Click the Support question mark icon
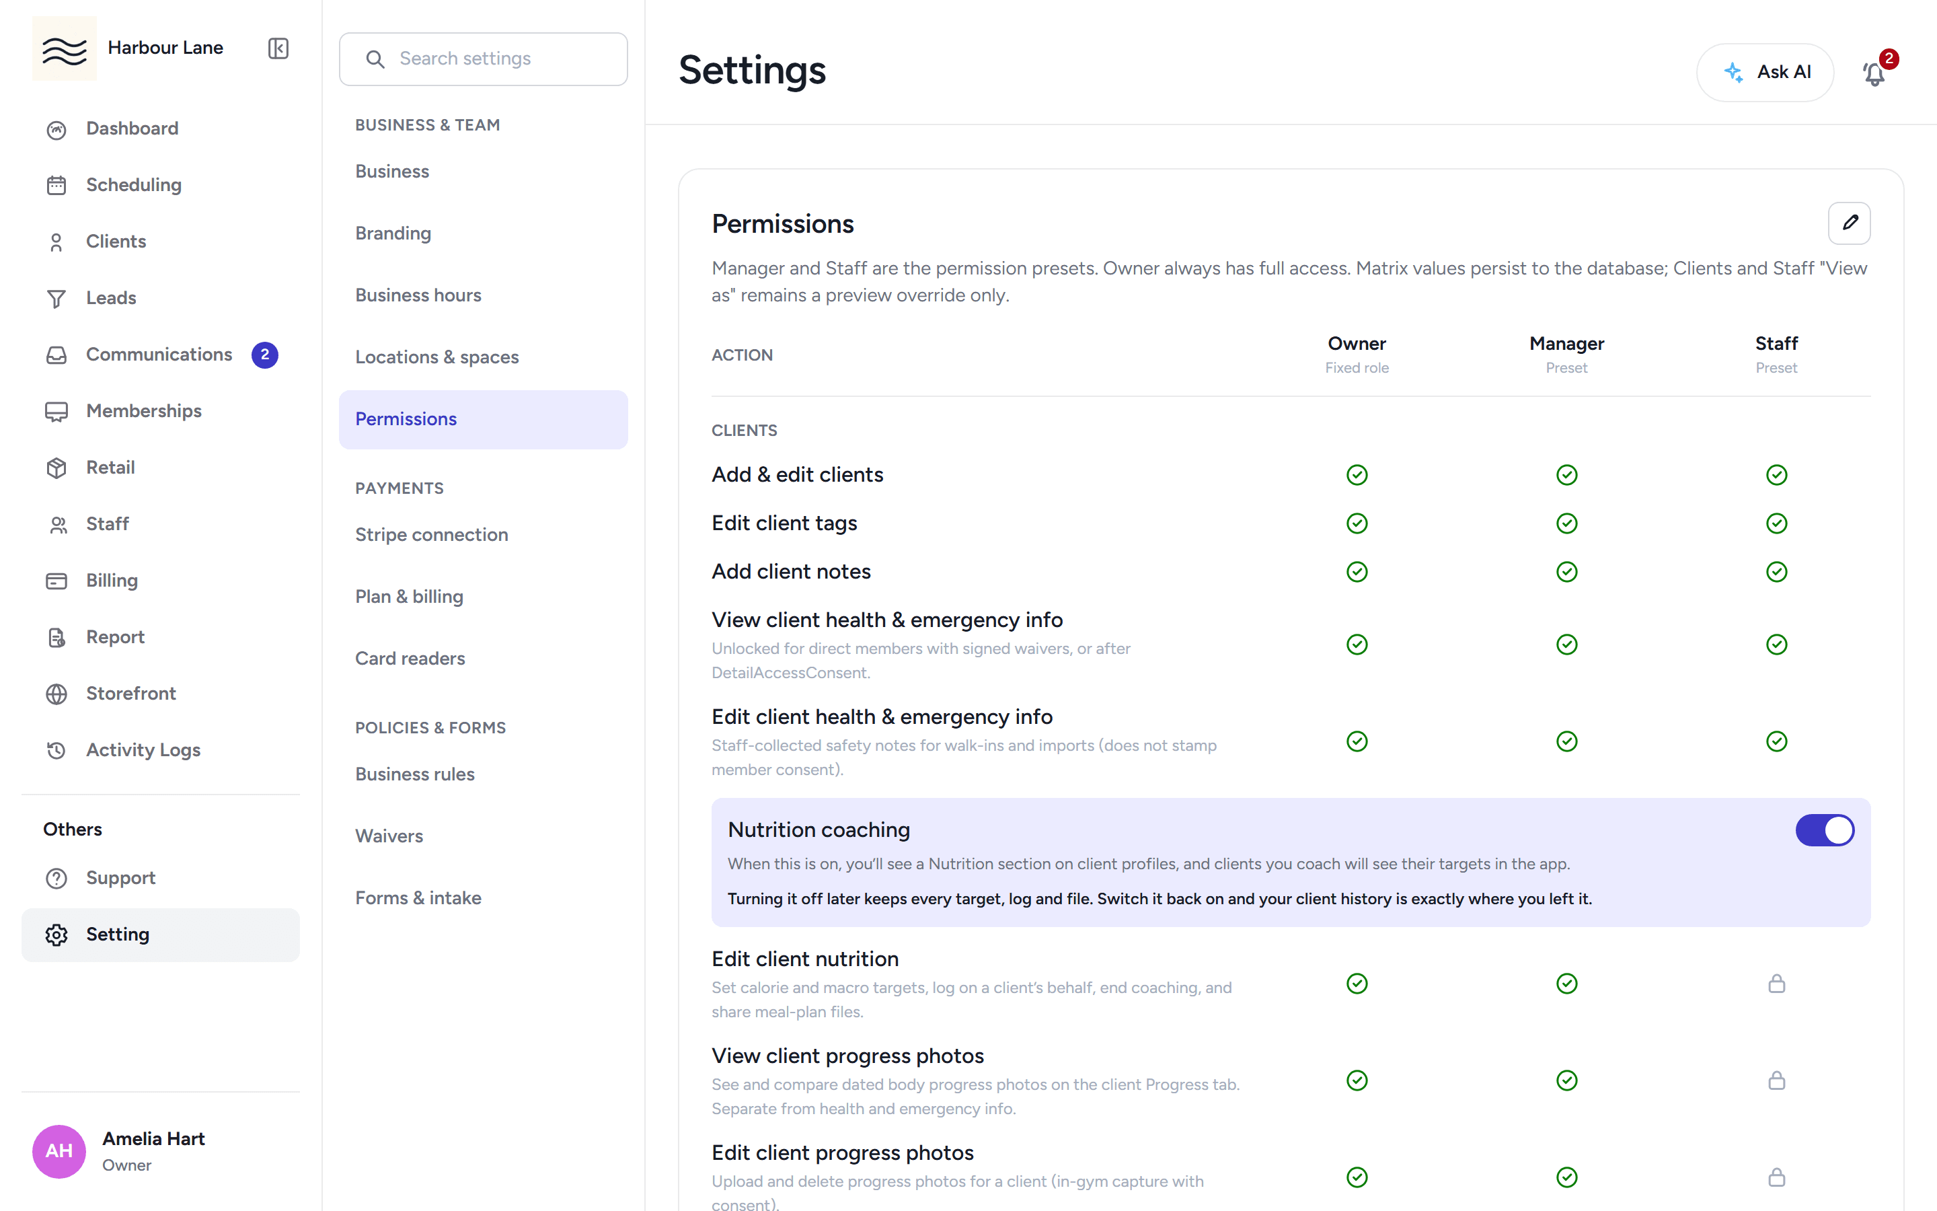 click(56, 879)
